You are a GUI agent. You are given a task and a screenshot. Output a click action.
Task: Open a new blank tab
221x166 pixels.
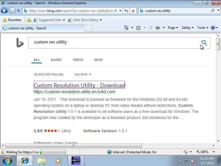[88, 28]
